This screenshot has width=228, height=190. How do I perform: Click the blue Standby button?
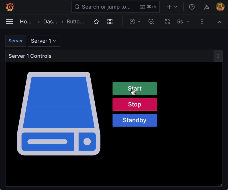(135, 120)
